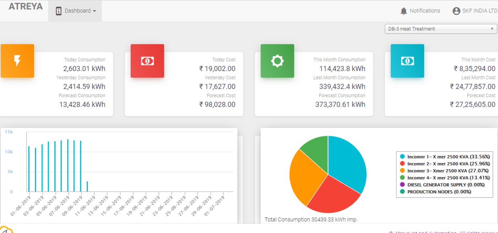Click Forecast Consumption value 373,370.61 kWh
Screen dimensions: 498x233
tap(340, 104)
